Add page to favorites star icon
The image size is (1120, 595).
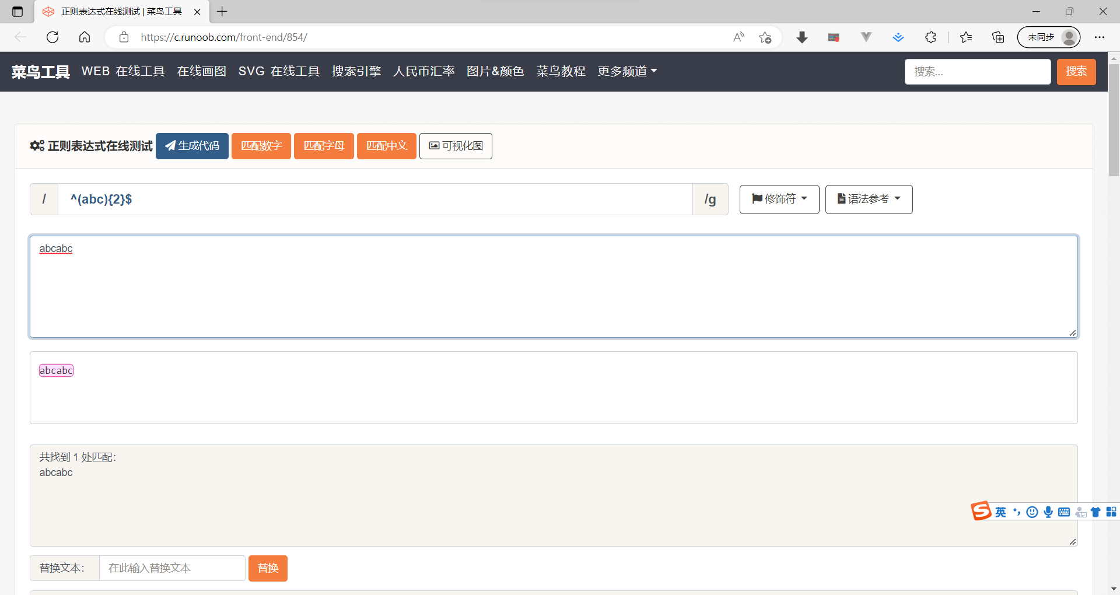pyautogui.click(x=765, y=37)
